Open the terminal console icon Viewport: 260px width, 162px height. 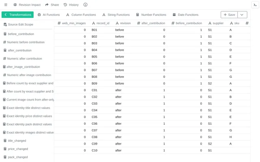click(255, 5)
